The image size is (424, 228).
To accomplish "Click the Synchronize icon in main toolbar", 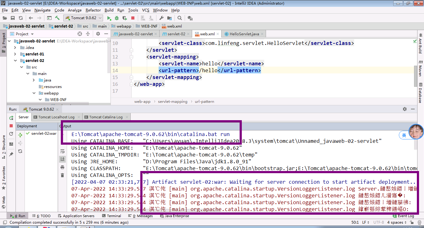I will point(21,18).
